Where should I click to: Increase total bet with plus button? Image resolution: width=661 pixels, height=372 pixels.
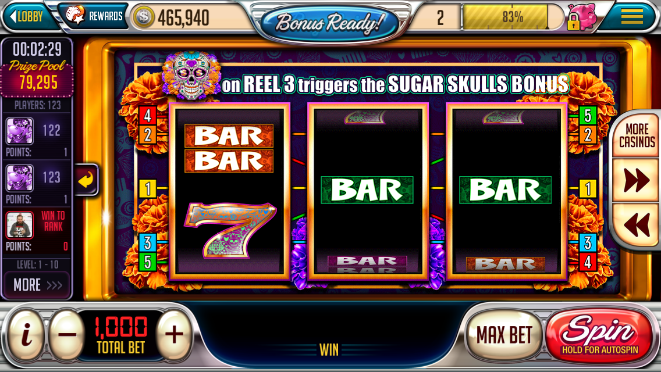point(174,335)
